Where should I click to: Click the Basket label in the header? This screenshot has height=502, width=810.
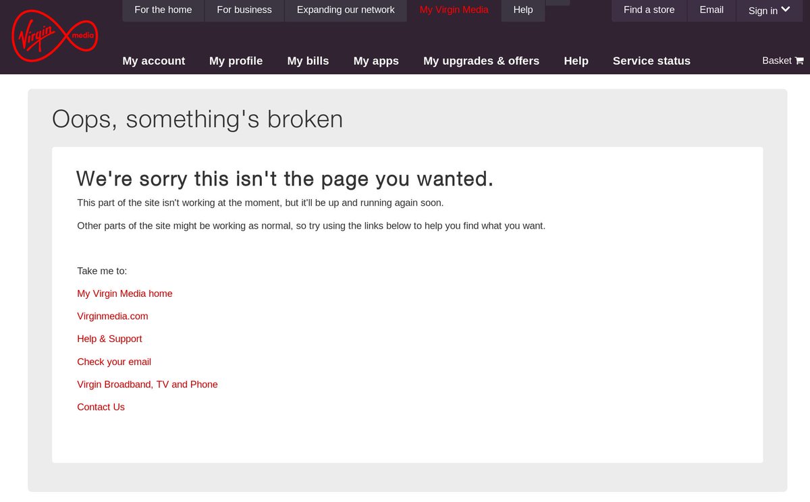click(x=777, y=61)
